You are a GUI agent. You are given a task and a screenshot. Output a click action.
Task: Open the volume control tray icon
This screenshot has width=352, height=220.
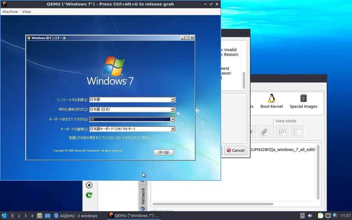(310, 216)
